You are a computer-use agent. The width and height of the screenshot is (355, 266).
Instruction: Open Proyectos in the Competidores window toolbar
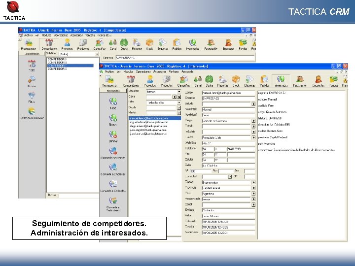tap(67, 44)
